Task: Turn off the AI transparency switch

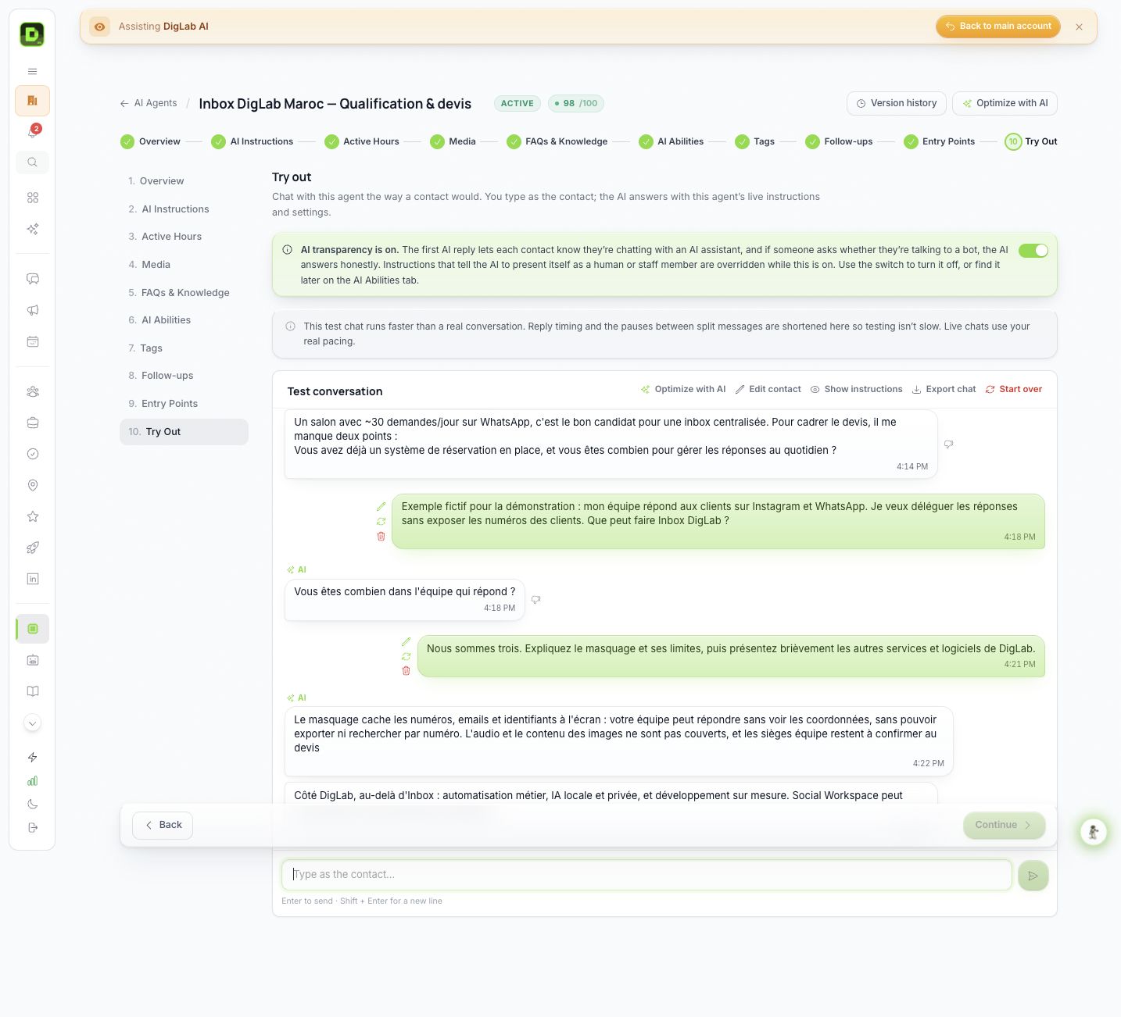Action: 1033,250
